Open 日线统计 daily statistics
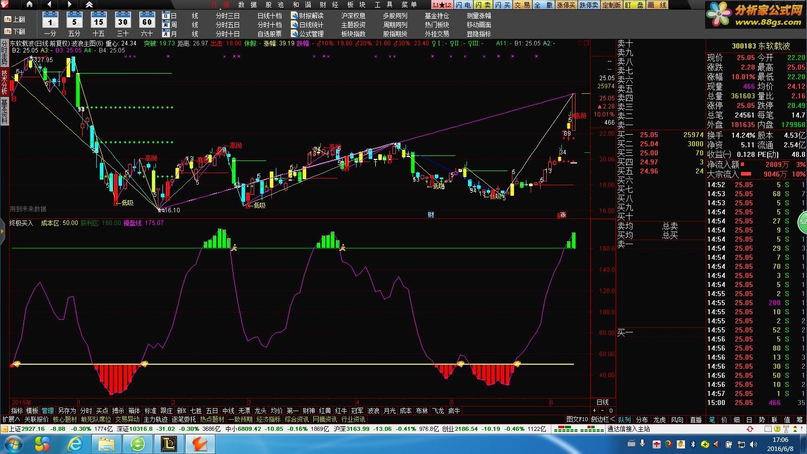Viewport: 807px width, 454px height. 307,25
